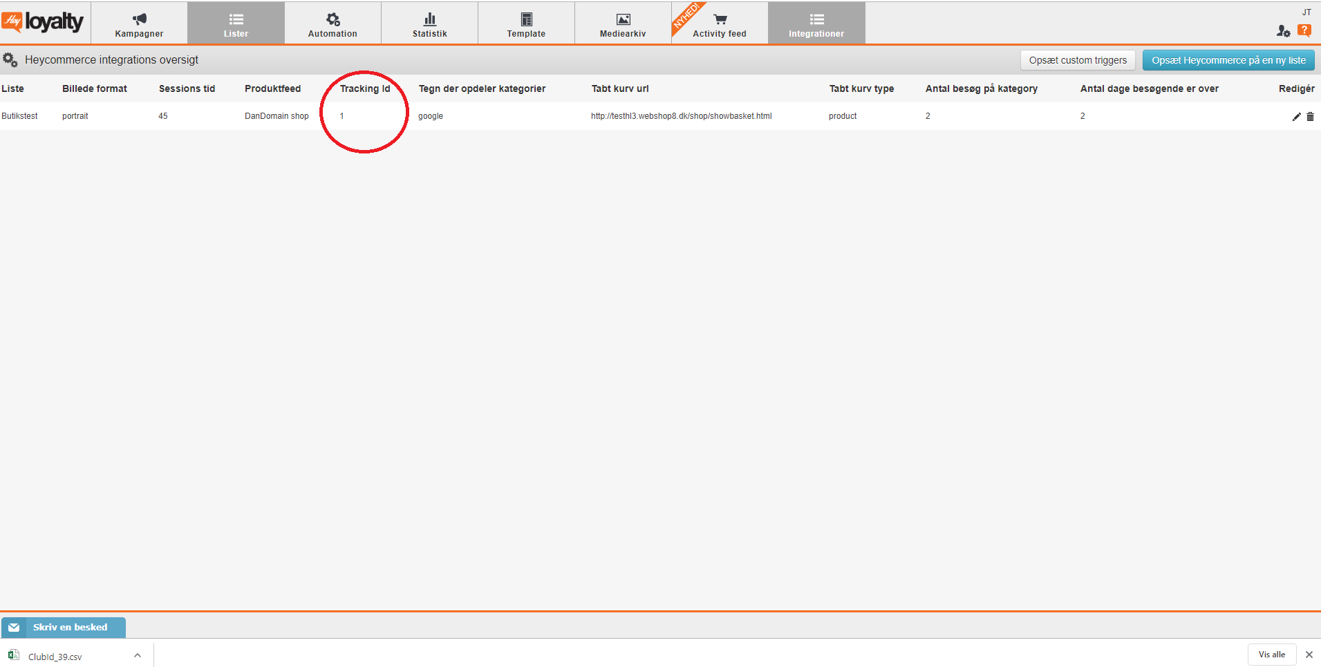The width and height of the screenshot is (1321, 667).
Task: Open the Kampagner tab
Action: pyautogui.click(x=139, y=24)
